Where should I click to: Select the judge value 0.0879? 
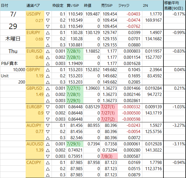(x=134, y=175)
